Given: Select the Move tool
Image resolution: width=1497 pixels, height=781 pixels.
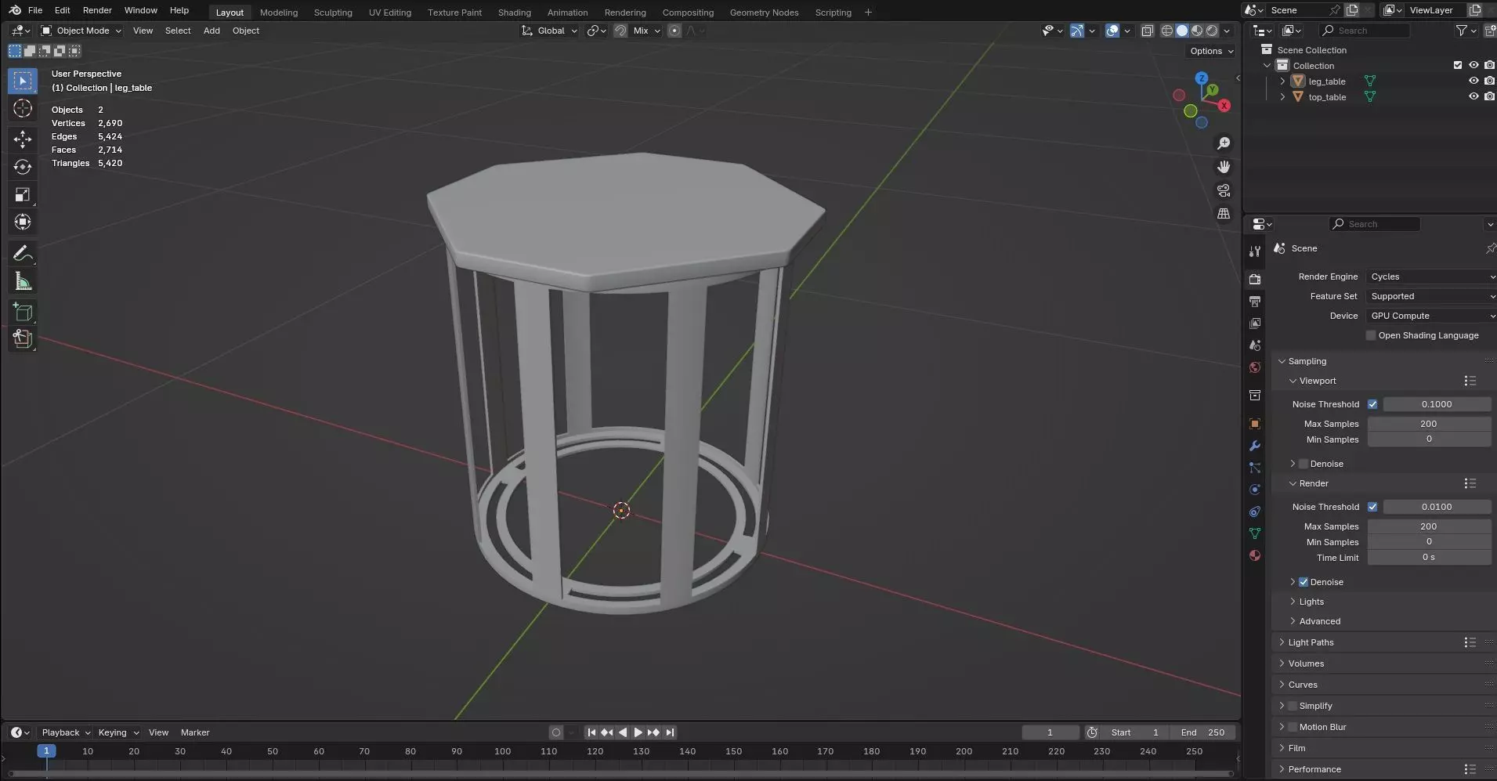Looking at the screenshot, I should tap(23, 139).
